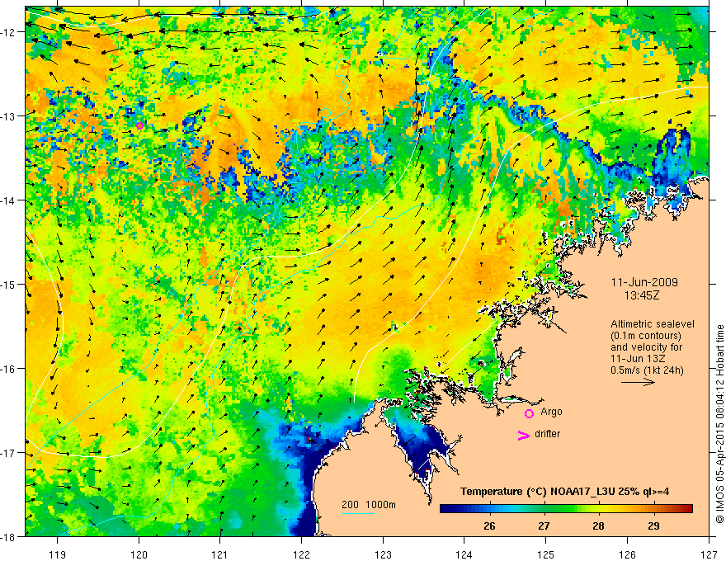Click latitude axis label -16
The height and width of the screenshot is (561, 726).
point(9,369)
